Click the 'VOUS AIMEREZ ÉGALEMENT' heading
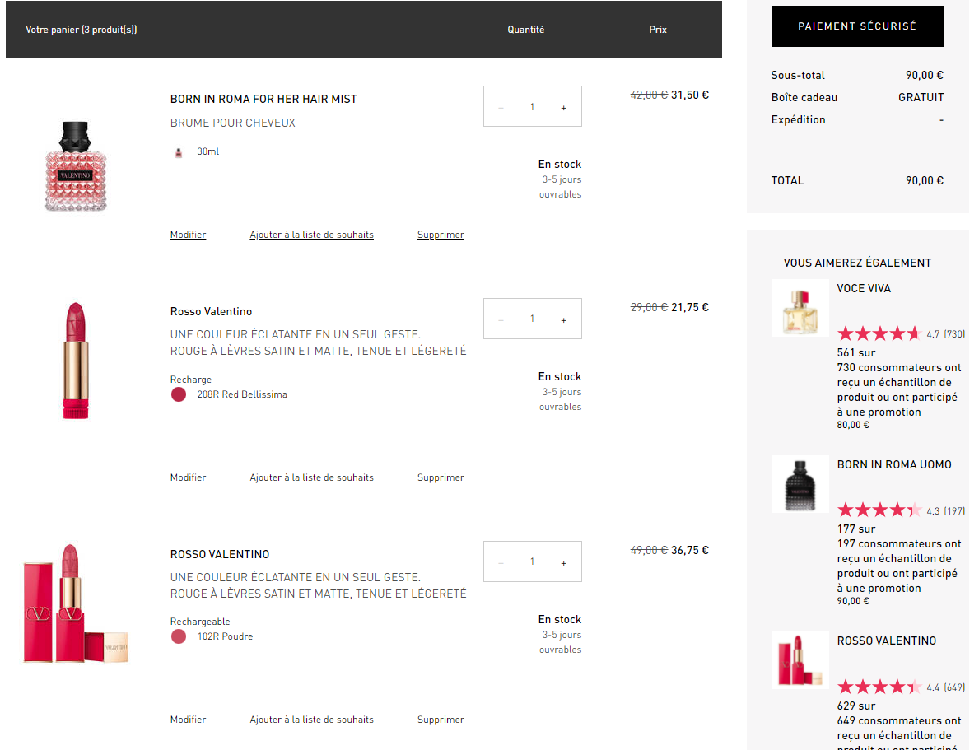 857,263
